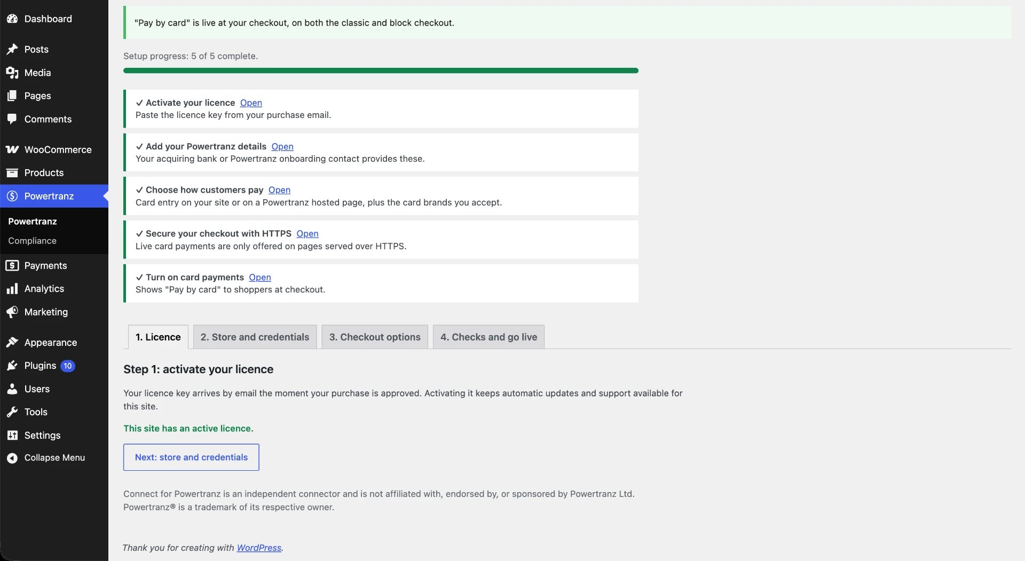Click the Collapse Menu label

click(x=54, y=458)
